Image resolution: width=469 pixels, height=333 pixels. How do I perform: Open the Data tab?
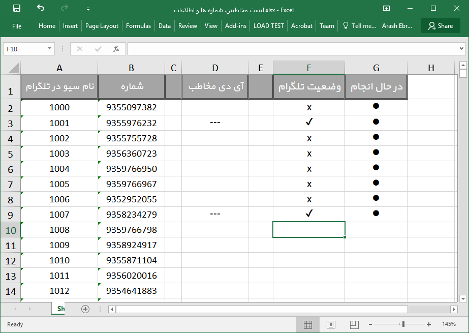165,26
